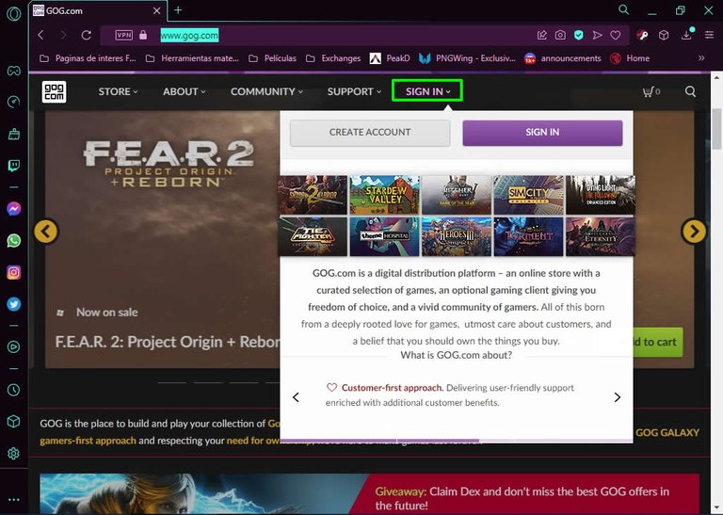
Task: Expand the ABOUT menu
Action: tap(184, 91)
